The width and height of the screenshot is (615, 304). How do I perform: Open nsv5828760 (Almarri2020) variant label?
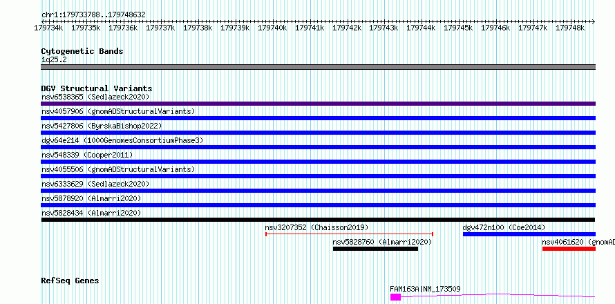point(382,242)
